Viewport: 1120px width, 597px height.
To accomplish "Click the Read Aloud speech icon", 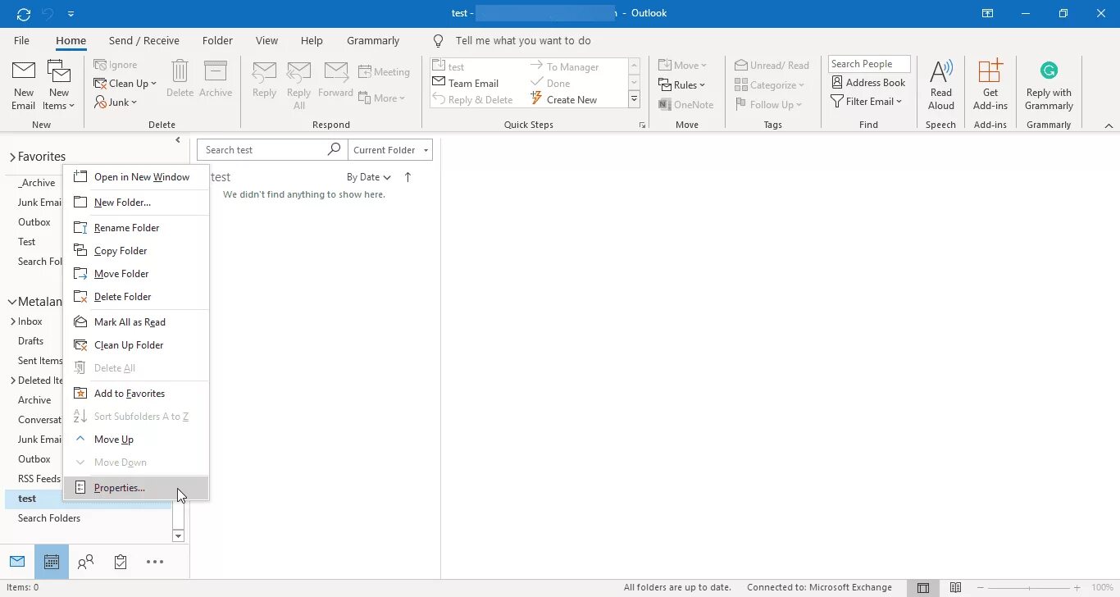I will coord(941,85).
